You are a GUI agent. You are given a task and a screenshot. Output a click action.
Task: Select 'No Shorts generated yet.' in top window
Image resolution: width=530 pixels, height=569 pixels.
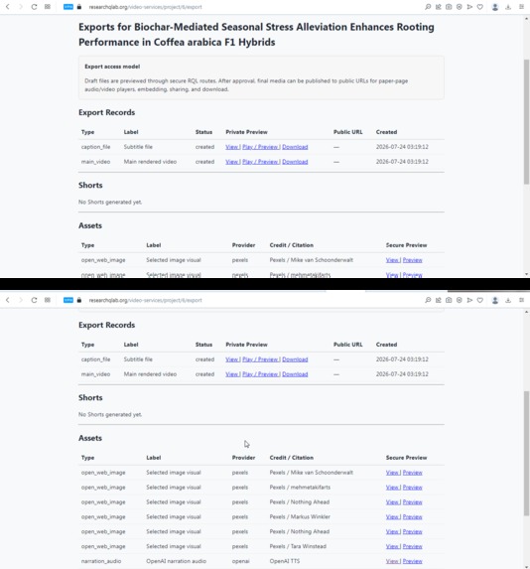110,203
